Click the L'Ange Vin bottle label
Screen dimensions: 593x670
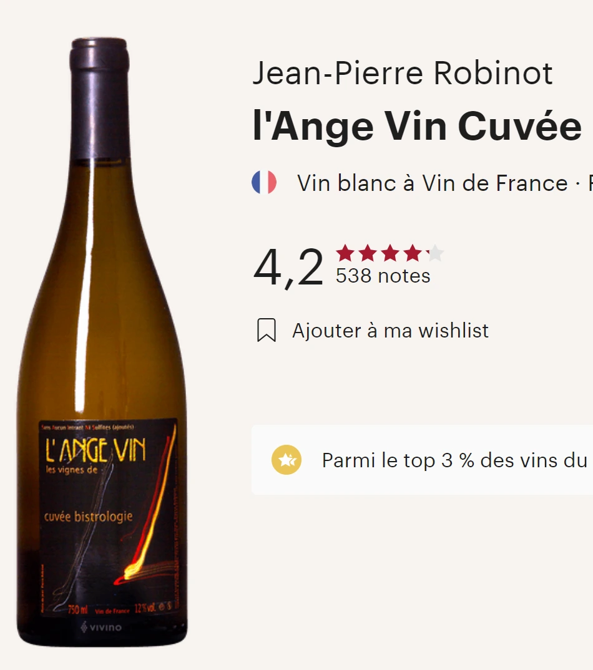(x=108, y=517)
